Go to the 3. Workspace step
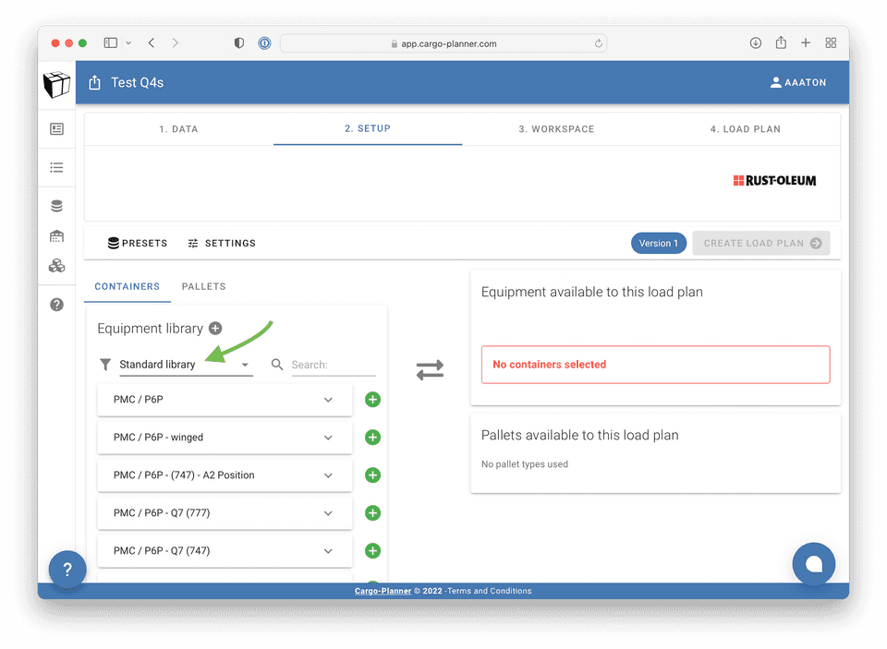This screenshot has width=887, height=649. pos(556,129)
